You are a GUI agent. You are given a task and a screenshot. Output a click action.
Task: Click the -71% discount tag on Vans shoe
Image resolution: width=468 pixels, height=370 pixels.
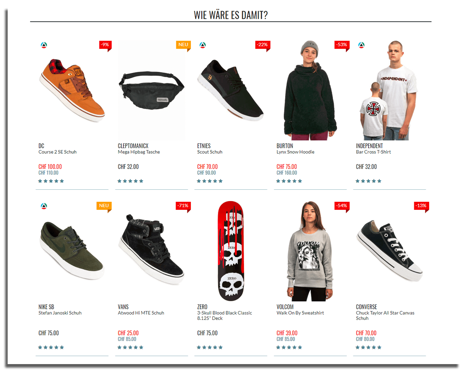(183, 206)
